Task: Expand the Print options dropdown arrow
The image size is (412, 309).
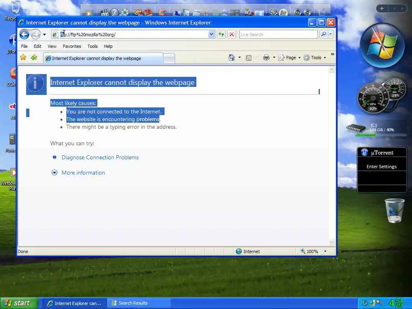Action: click(274, 58)
